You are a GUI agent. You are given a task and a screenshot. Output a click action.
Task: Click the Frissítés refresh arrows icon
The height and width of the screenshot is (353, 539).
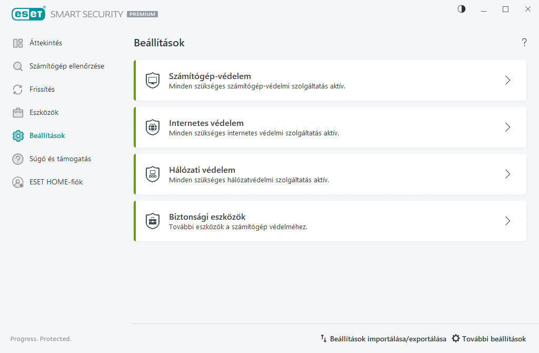18,90
